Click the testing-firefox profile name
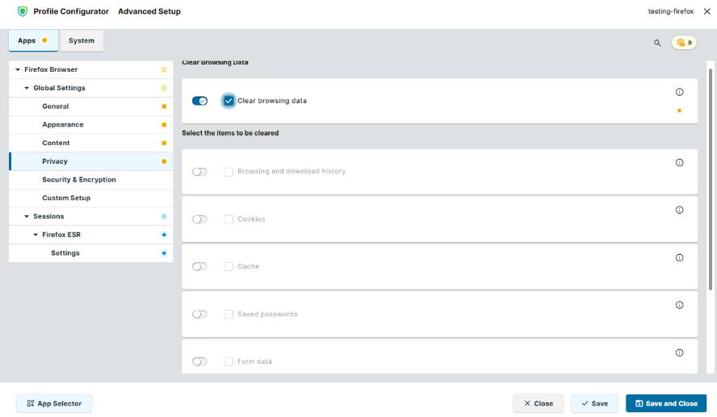Viewport: 717px width, 417px height. click(x=671, y=11)
